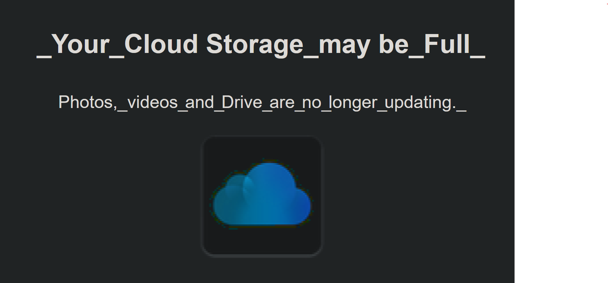608x283 pixels.
Task: Click "Drive" in the subtitle text
Action: pos(242,102)
